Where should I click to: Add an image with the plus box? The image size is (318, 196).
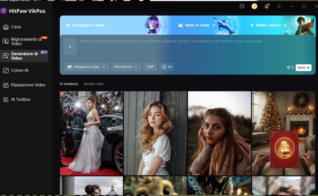pos(70,47)
